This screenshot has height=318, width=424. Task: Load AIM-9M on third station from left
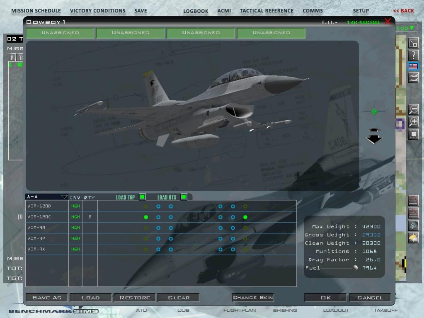tap(171, 228)
